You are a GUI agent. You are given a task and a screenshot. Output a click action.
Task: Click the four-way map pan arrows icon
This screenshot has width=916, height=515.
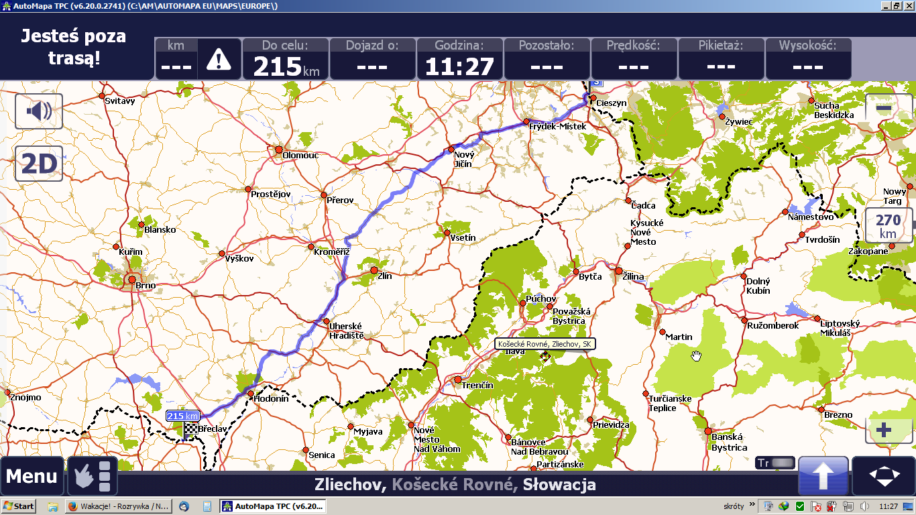click(x=884, y=476)
